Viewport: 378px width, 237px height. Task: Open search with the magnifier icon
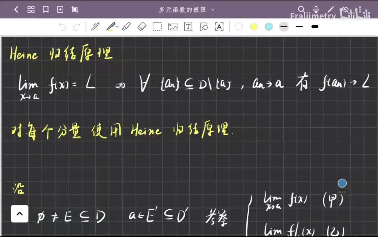point(301,10)
